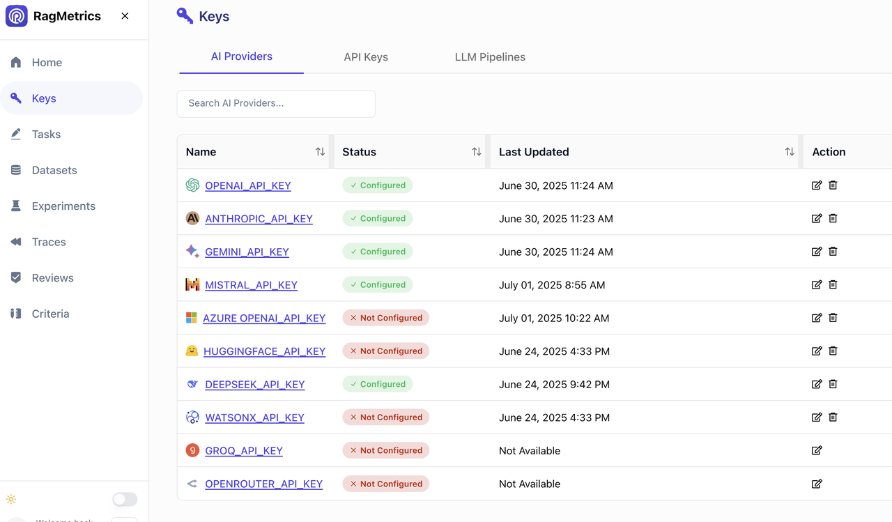Image resolution: width=892 pixels, height=522 pixels.
Task: Edit the ANTHROPIC_API_KEY row
Action: 817,218
